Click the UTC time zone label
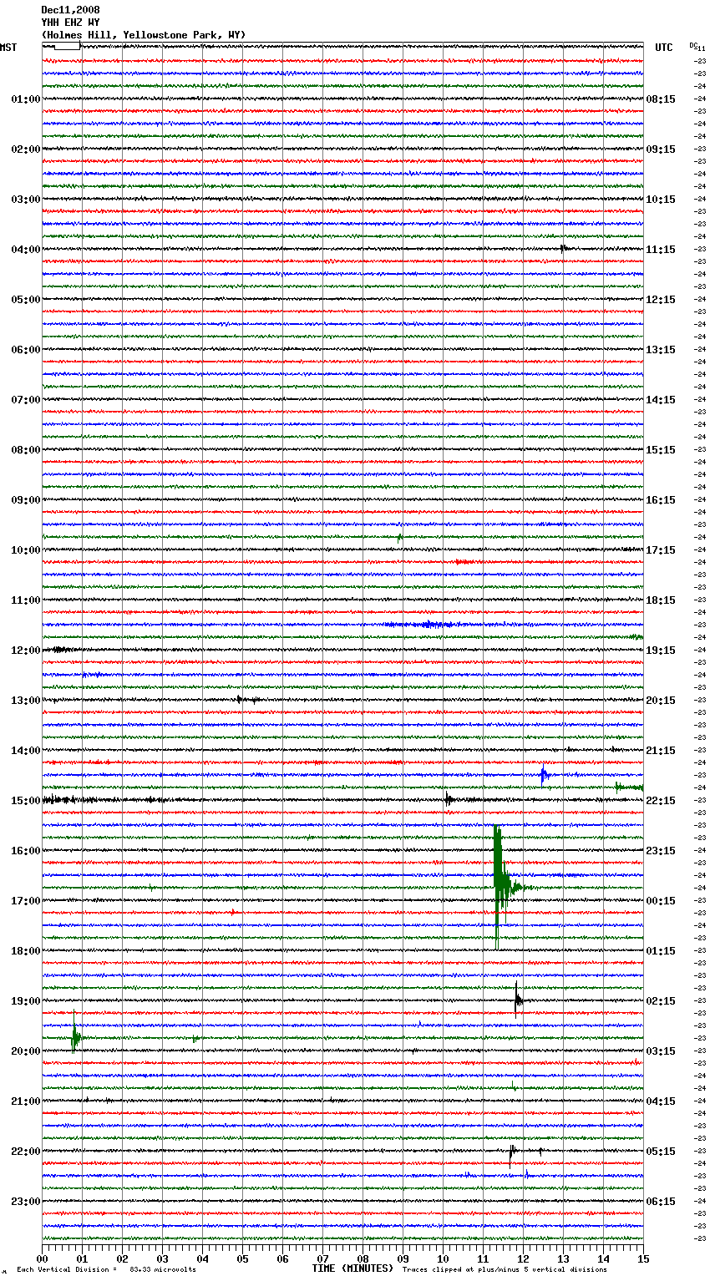 (663, 48)
